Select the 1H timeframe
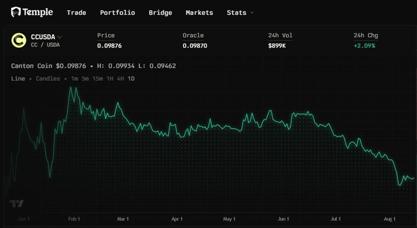Screen dimensions: 417x228 point(110,78)
